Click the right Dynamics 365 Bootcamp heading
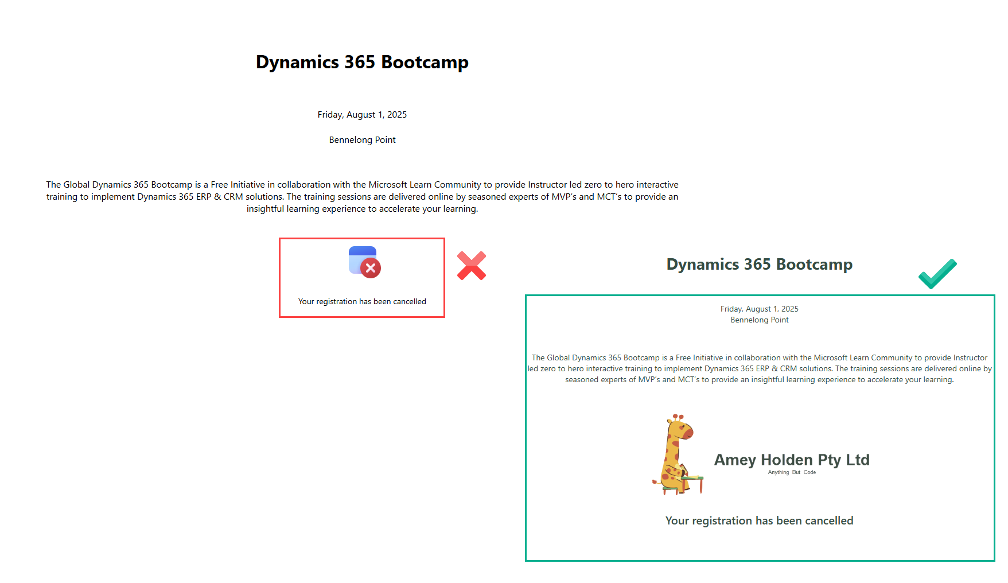Screen dimensions: 1008x583 [x=760, y=264]
